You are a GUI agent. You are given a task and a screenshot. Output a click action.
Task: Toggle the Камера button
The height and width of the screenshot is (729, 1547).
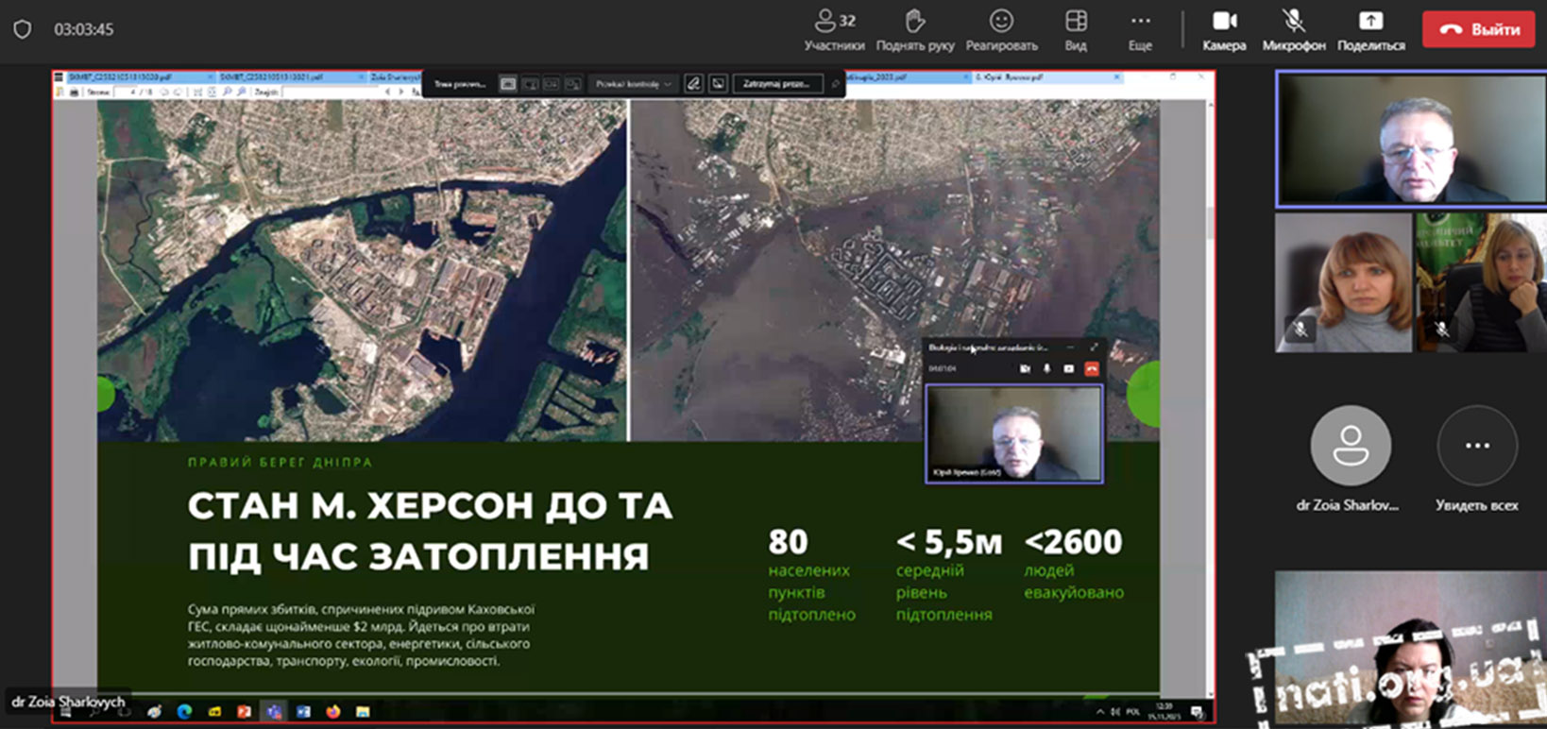coord(1224,30)
